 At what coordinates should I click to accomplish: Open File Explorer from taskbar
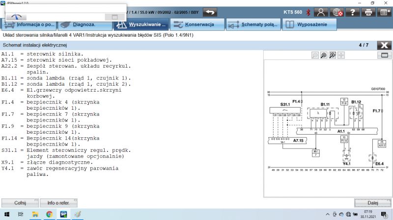click(35, 214)
